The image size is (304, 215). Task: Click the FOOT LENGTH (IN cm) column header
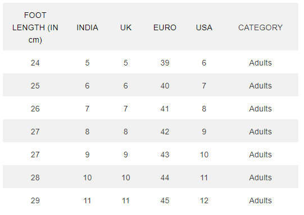coord(35,27)
